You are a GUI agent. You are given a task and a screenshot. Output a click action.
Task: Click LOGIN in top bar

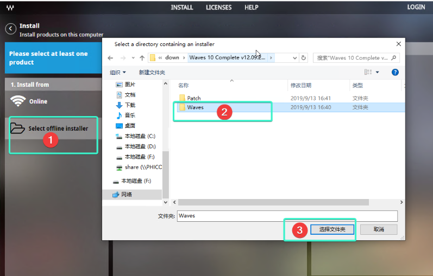pos(416,7)
